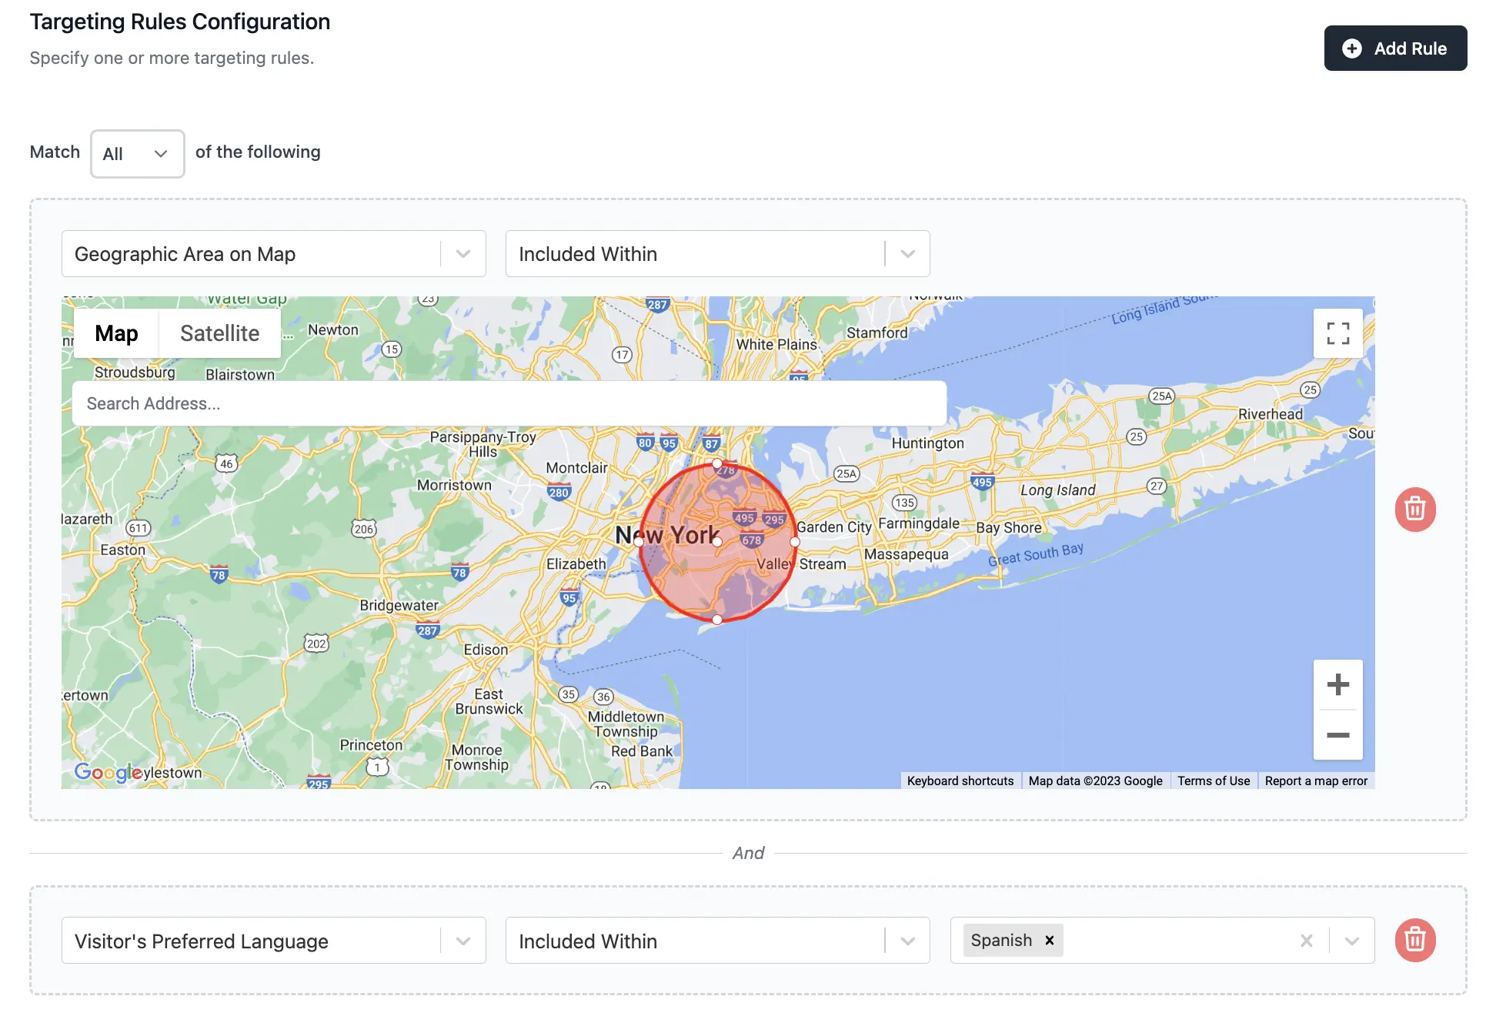Expand the Geographic Area on Map dropdown
This screenshot has width=1496, height=1013.
463,253
